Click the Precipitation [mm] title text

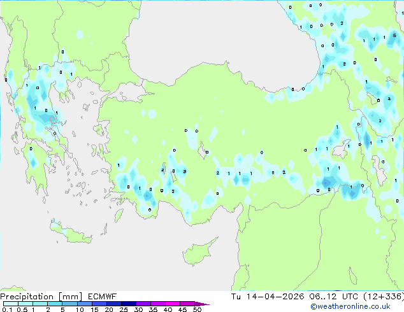coord(38,297)
